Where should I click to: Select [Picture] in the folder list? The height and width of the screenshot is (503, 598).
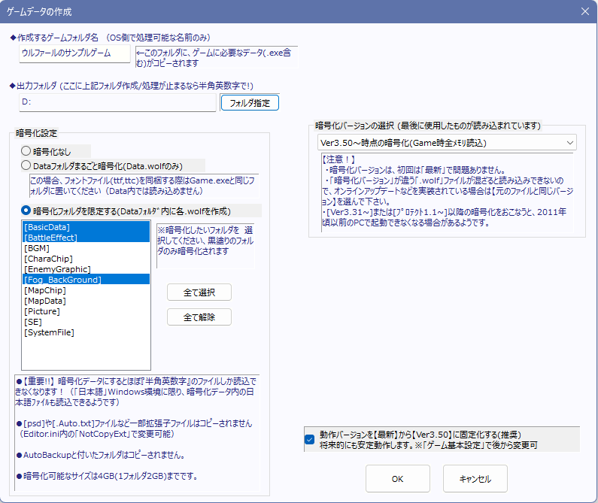click(x=87, y=311)
